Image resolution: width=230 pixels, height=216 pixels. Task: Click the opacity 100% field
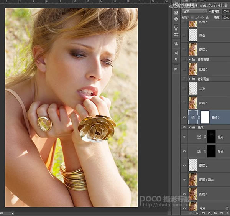[226, 11]
